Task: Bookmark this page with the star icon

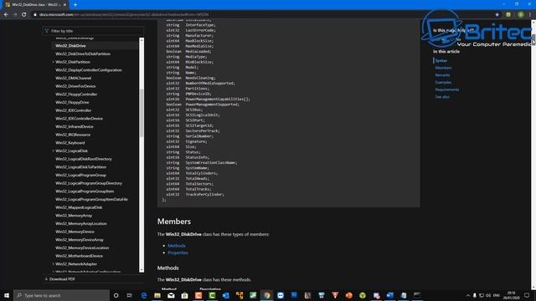Action: point(497,15)
